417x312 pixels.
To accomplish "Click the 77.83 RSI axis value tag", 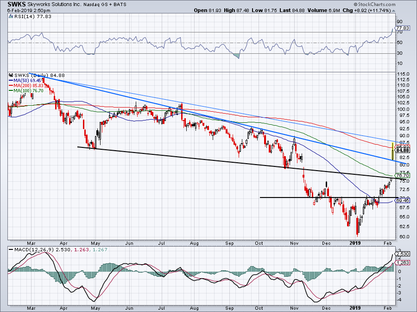I will [403, 28].
